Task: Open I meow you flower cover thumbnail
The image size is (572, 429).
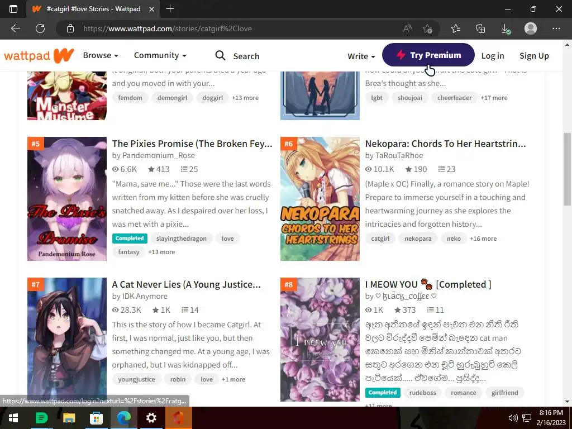Action: pos(320,340)
